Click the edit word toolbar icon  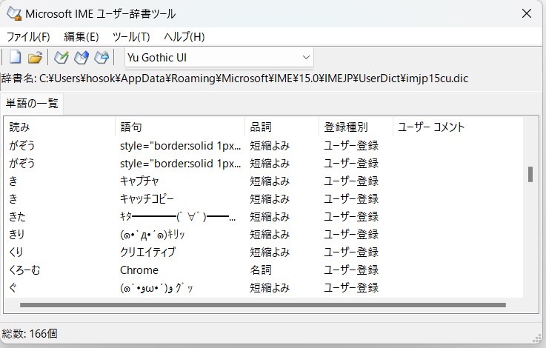coord(81,57)
